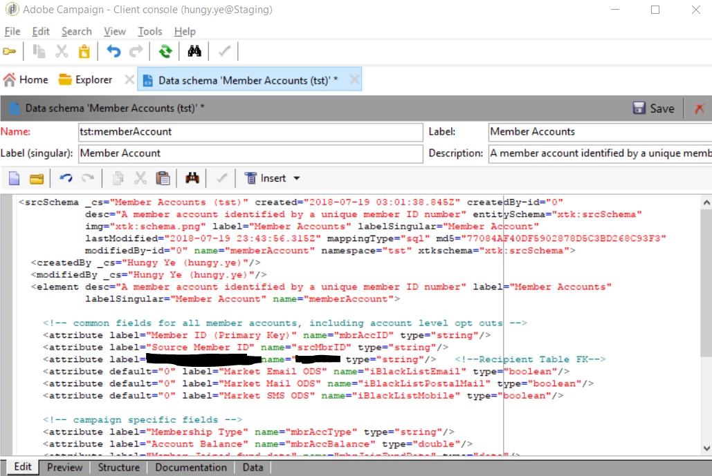This screenshot has width=712, height=476.
Task: Click the key icon in main toolbar
Action: point(10,51)
